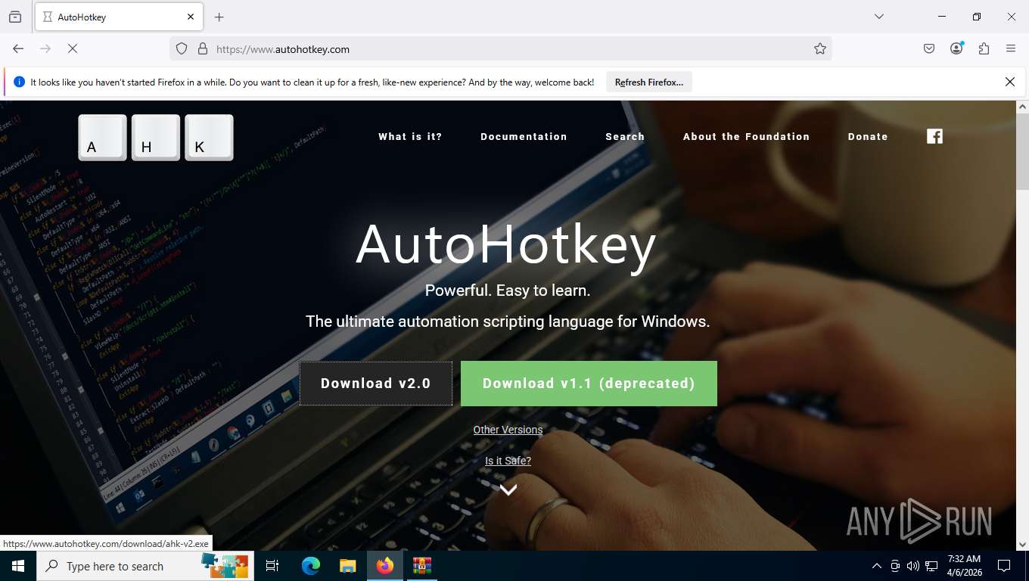Open the Donate menu item

click(868, 137)
